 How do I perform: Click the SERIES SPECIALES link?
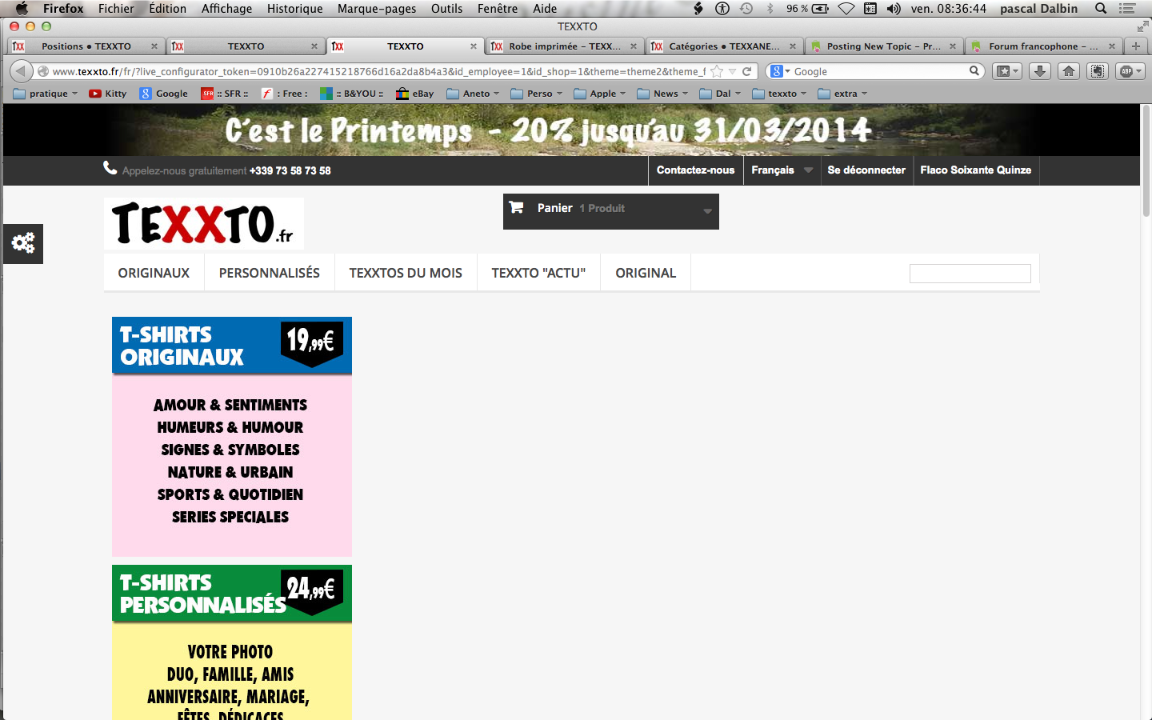(230, 517)
